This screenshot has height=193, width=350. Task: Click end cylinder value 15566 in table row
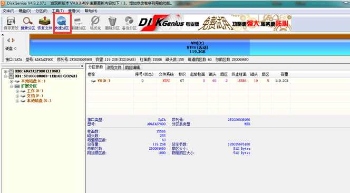242,81
